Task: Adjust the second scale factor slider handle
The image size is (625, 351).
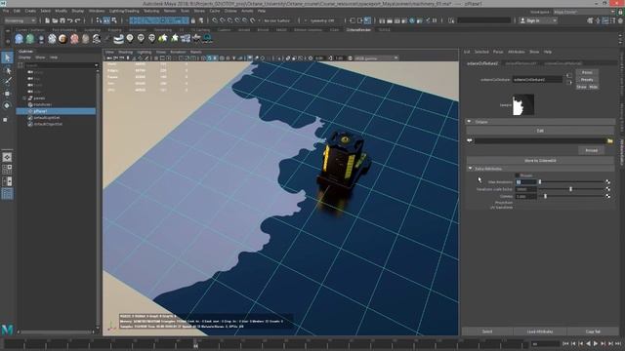Action: (570, 189)
